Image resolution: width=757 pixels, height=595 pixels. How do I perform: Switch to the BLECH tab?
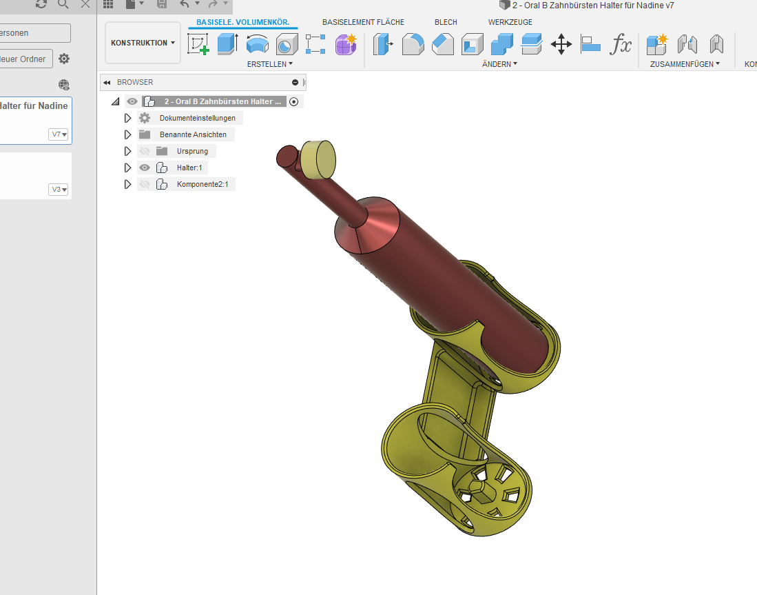coord(446,22)
